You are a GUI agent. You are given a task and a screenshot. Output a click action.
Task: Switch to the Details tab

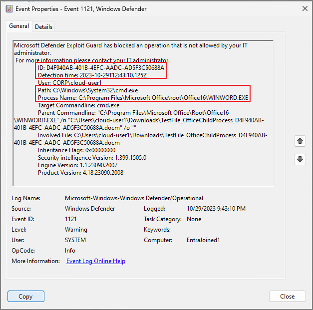43,27
